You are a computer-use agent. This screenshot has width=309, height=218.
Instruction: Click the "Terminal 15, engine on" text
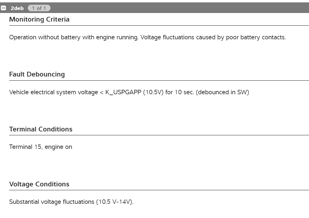pos(40,147)
